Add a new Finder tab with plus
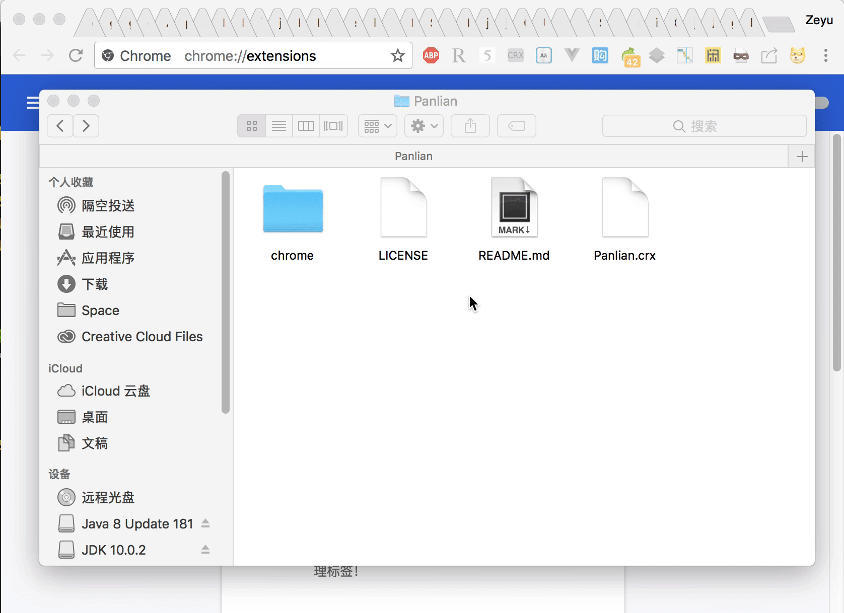844x613 pixels. point(802,157)
